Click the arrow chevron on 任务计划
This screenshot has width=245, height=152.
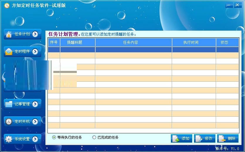pyautogui.click(x=35, y=34)
